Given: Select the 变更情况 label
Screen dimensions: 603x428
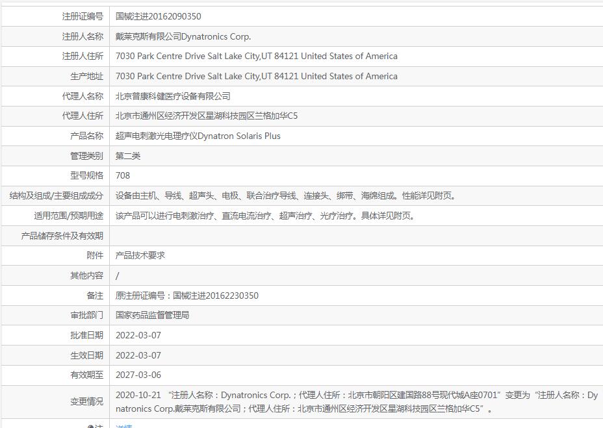Looking at the screenshot, I should point(86,402).
